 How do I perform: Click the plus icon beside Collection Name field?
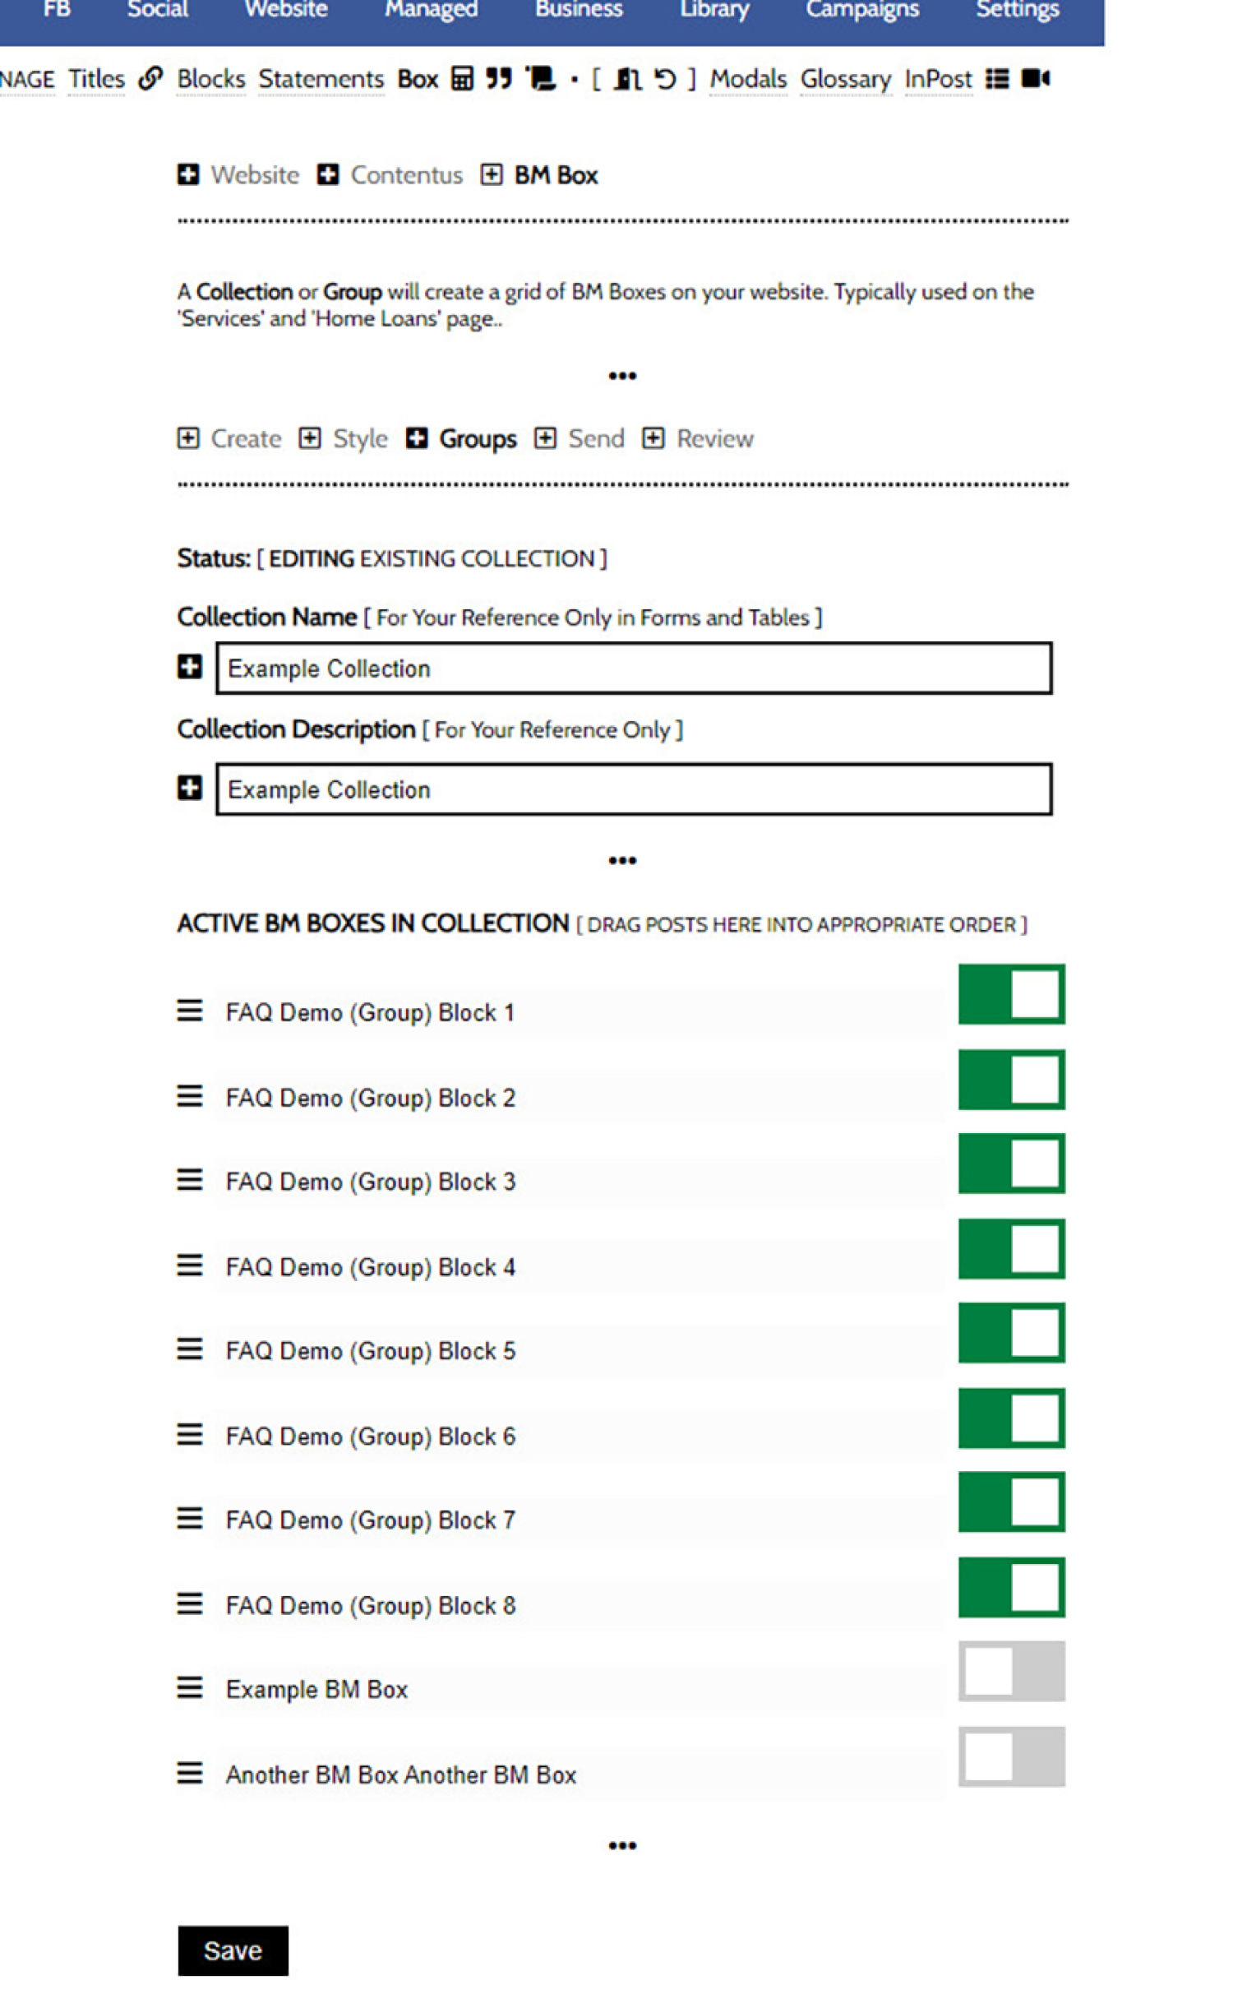click(x=190, y=667)
